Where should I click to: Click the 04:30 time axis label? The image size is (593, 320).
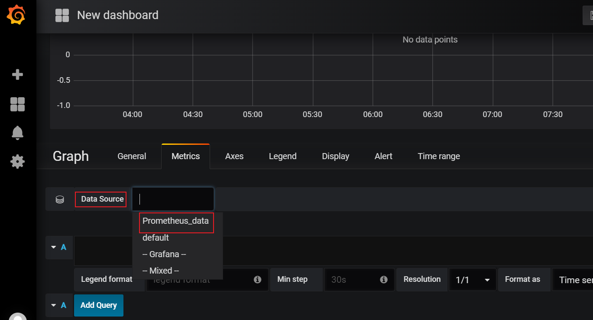click(x=193, y=114)
